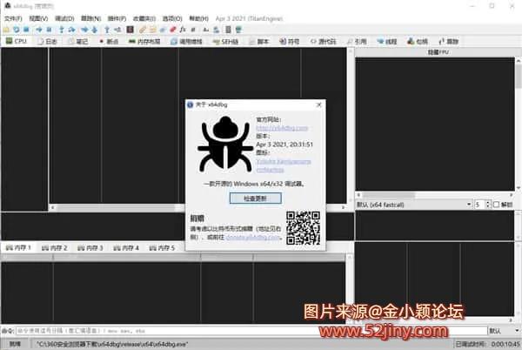
Task: Click the 0:00:10:45 debug time in status bar
Action: point(505,344)
